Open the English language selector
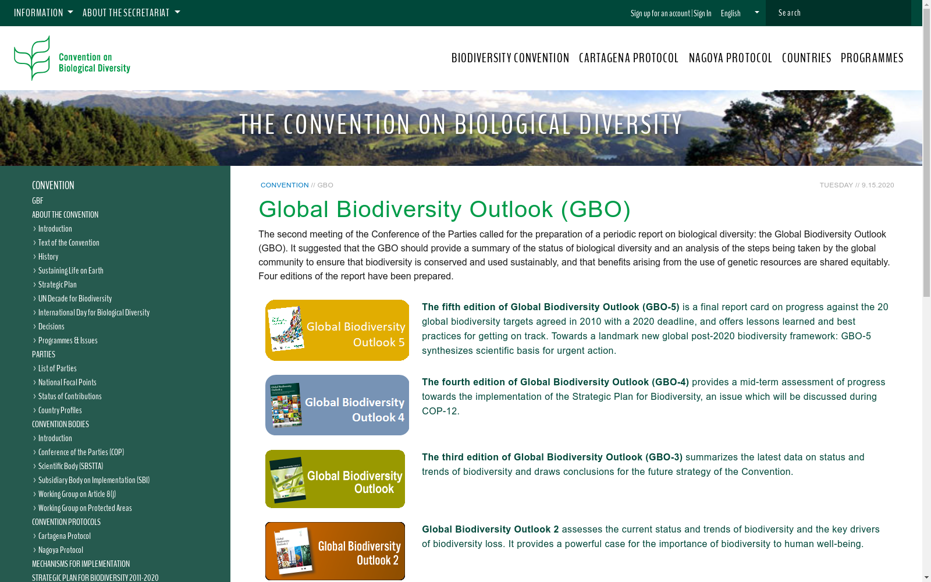 740,13
